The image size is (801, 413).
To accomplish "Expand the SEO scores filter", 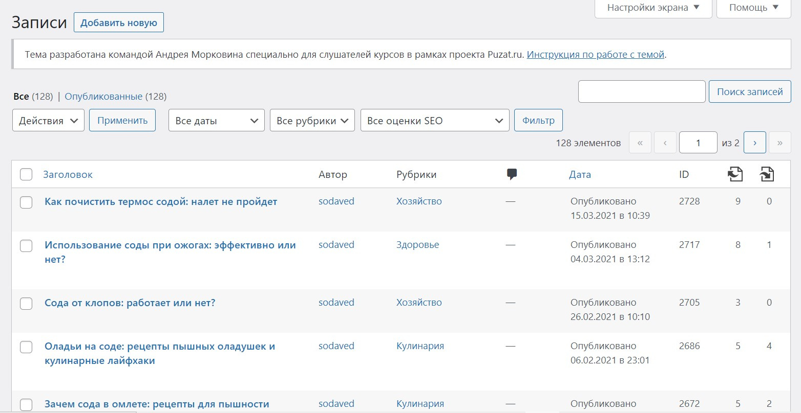I will click(435, 121).
